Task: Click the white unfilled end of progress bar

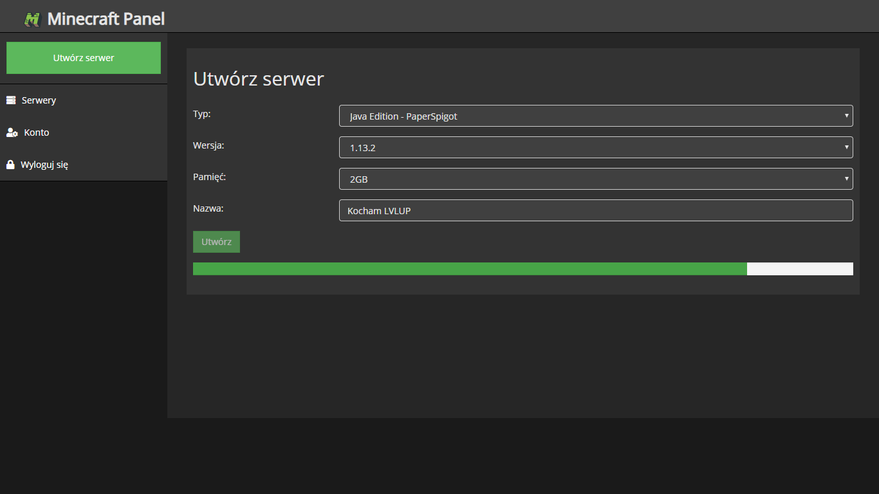Action: (x=800, y=269)
